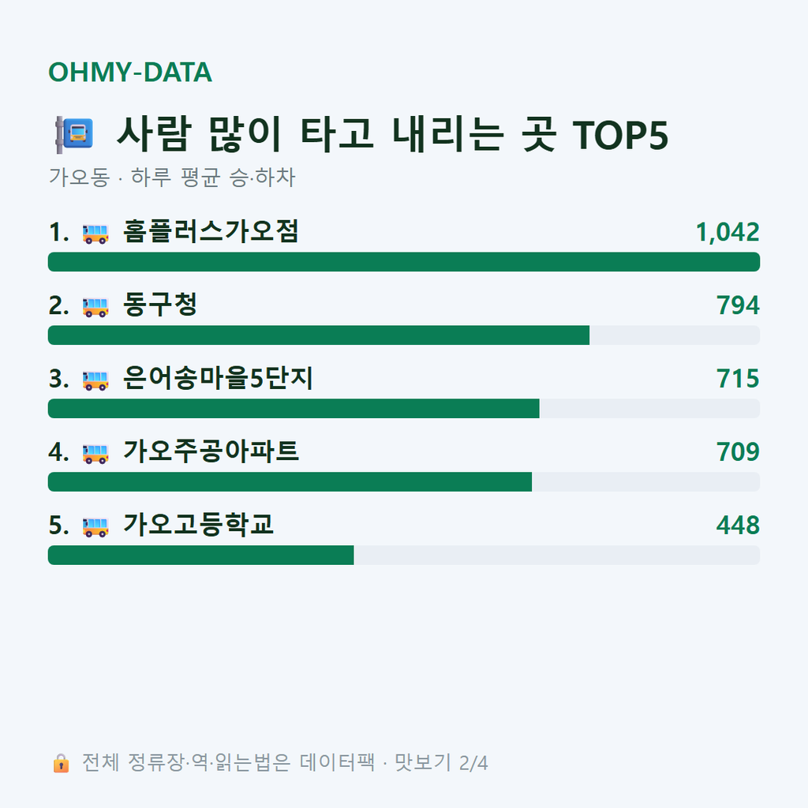808x808 pixels.
Task: Click the bus icon beside 동구청
Action: [95, 307]
